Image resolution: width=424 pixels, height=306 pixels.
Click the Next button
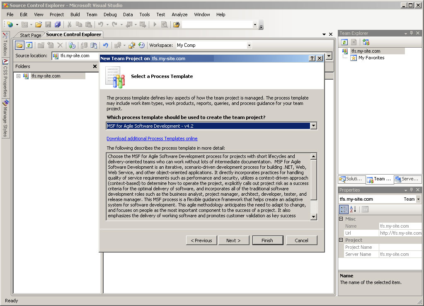234,240
